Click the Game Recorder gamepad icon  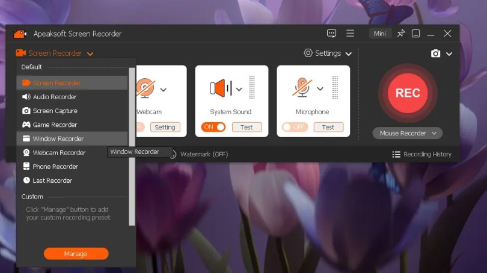point(26,124)
